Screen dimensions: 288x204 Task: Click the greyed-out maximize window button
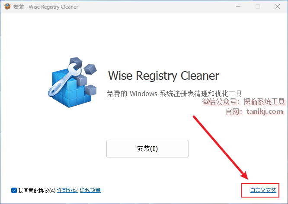(258, 6)
